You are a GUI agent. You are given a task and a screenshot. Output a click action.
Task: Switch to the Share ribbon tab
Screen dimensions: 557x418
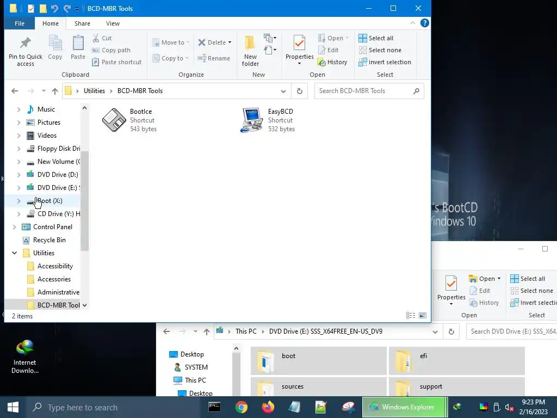pos(82,23)
